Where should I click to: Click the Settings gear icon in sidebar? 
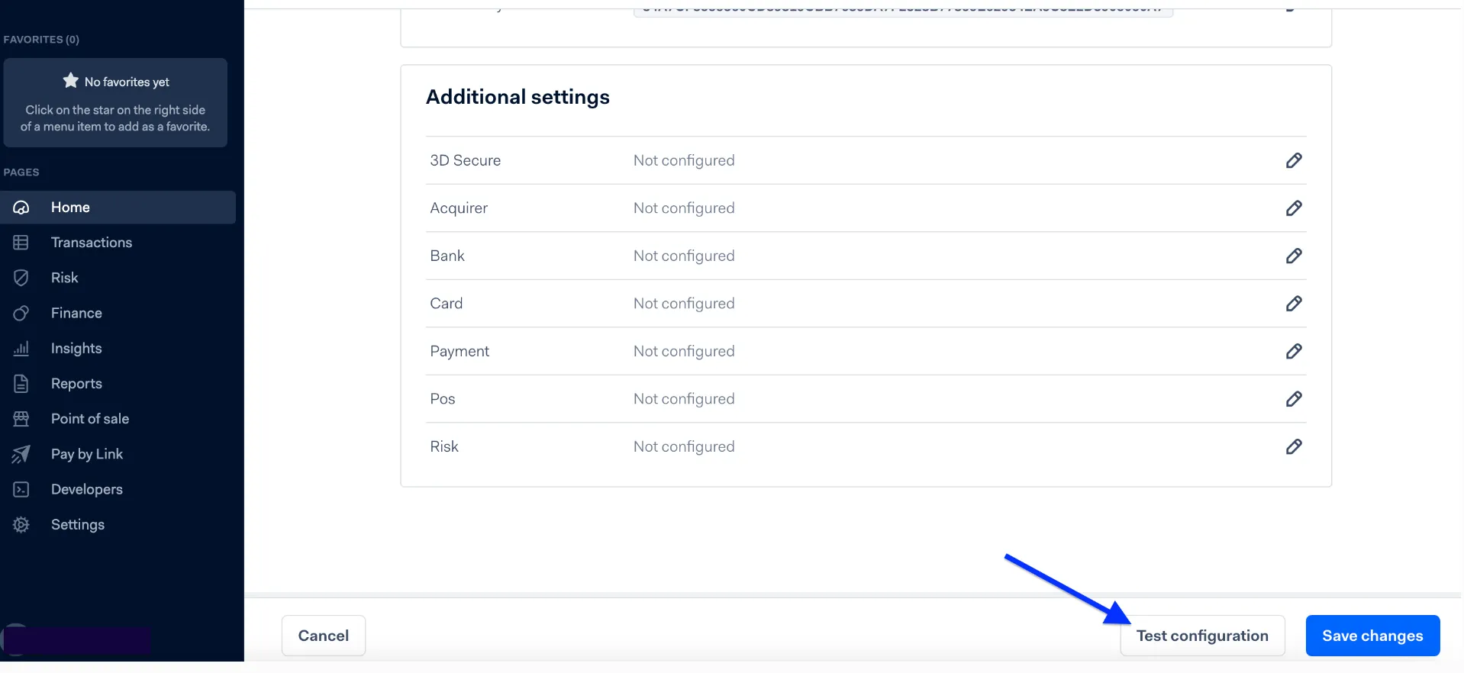point(21,525)
